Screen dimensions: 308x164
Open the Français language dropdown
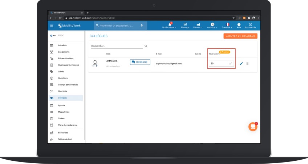tap(227, 25)
